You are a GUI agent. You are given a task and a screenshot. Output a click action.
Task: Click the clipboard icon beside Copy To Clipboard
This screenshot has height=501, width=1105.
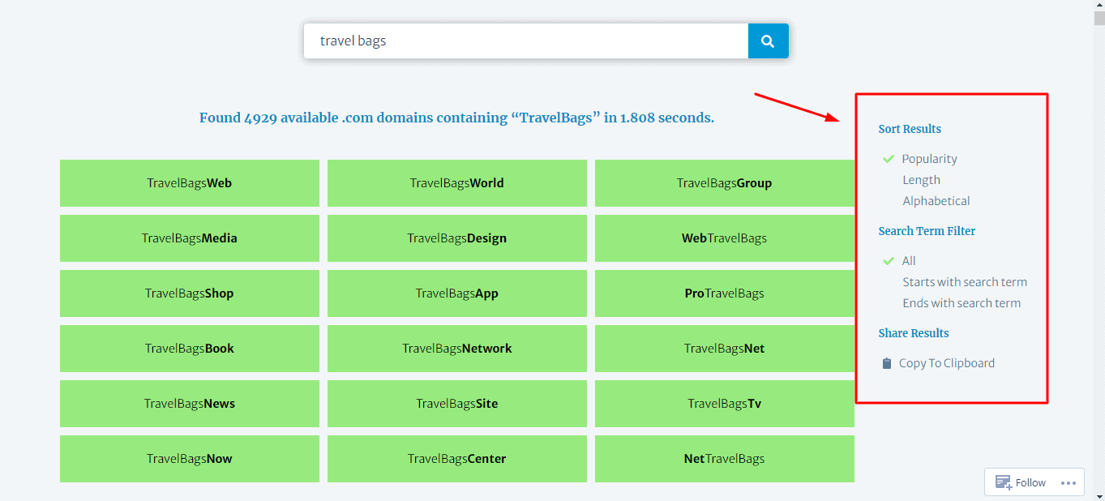tap(887, 363)
